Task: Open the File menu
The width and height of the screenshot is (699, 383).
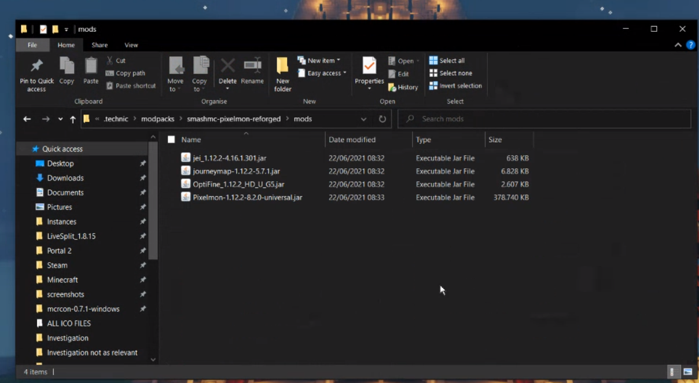Action: [32, 45]
